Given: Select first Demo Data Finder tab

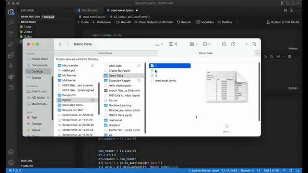Looking at the screenshot, I should 105,53.
